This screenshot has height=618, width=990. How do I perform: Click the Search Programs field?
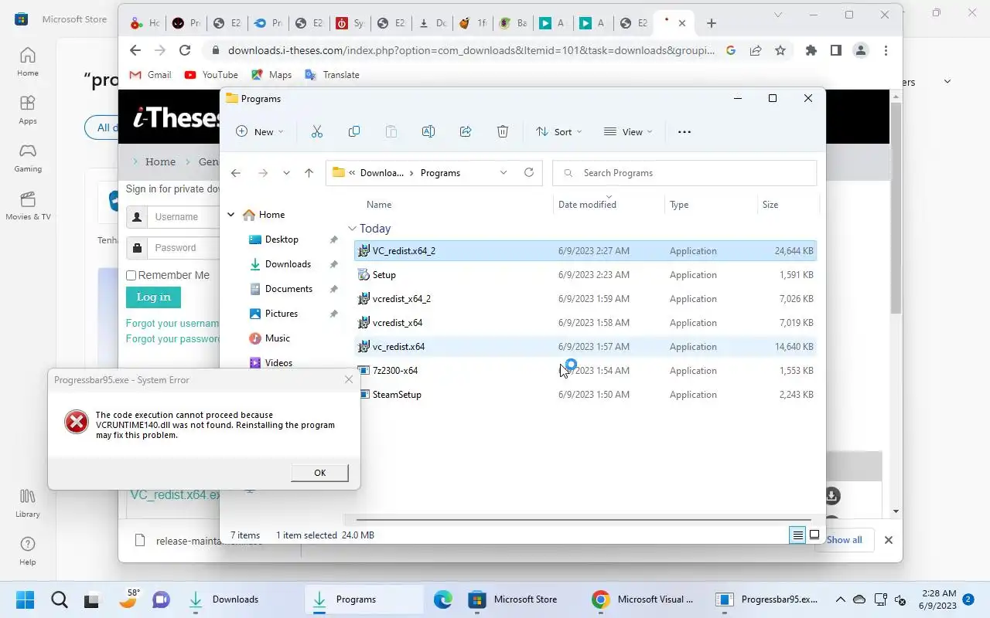click(x=684, y=173)
